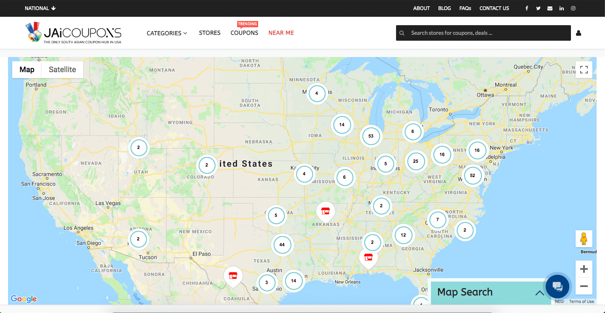Open the 16 cluster near New York
Viewport: 605px width, 313px height.
tap(477, 150)
